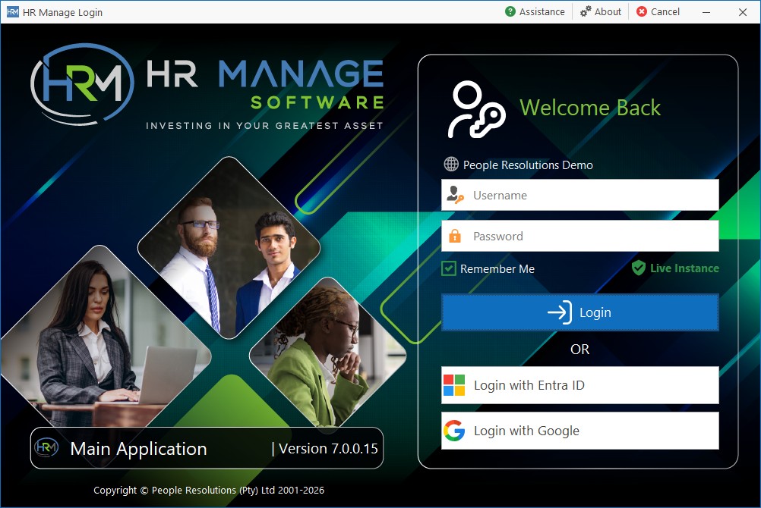The width and height of the screenshot is (761, 508).
Task: Click the HR Manage Login window title
Action: pos(62,13)
